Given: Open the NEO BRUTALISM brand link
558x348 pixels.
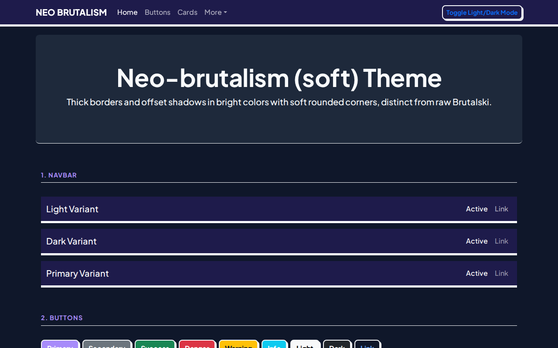Looking at the screenshot, I should [71, 12].
